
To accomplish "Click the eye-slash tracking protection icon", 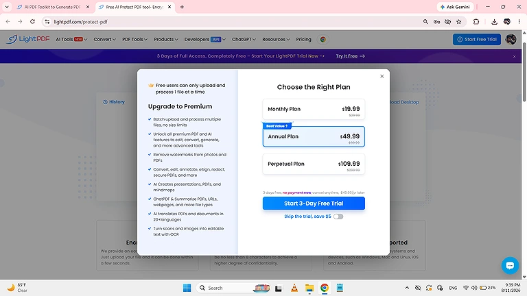I will (447, 22).
